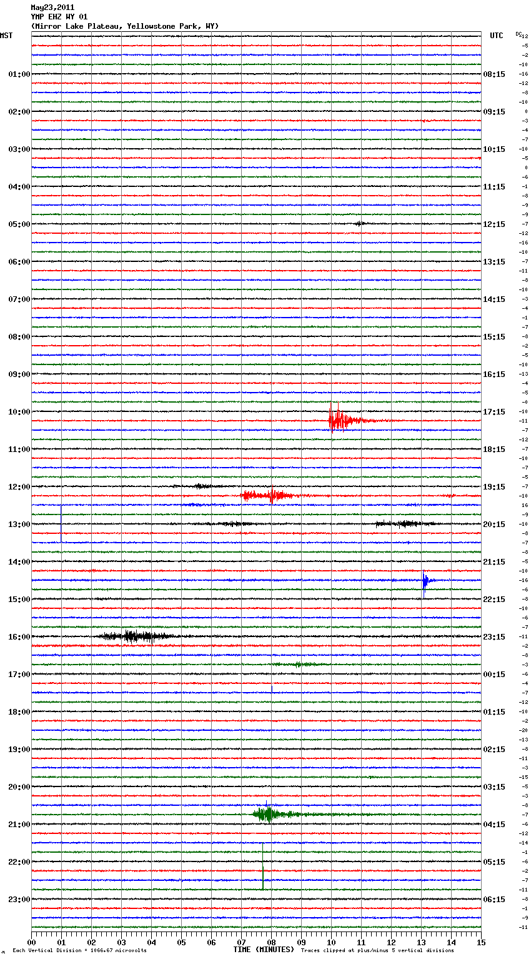
Task: Select the 00:15 UTC time label
Action: [x=494, y=675]
